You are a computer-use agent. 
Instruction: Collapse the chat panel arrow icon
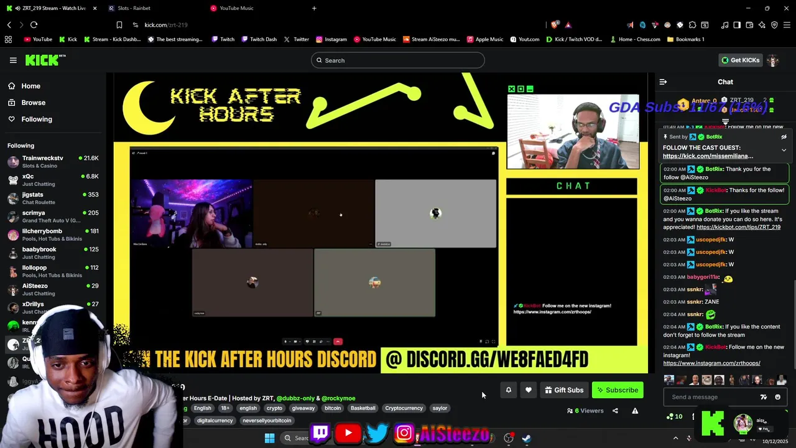(x=663, y=82)
